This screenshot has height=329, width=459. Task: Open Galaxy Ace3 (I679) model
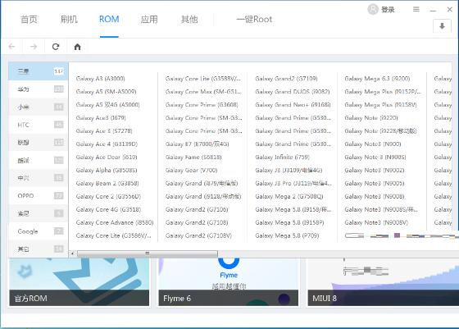coord(101,118)
